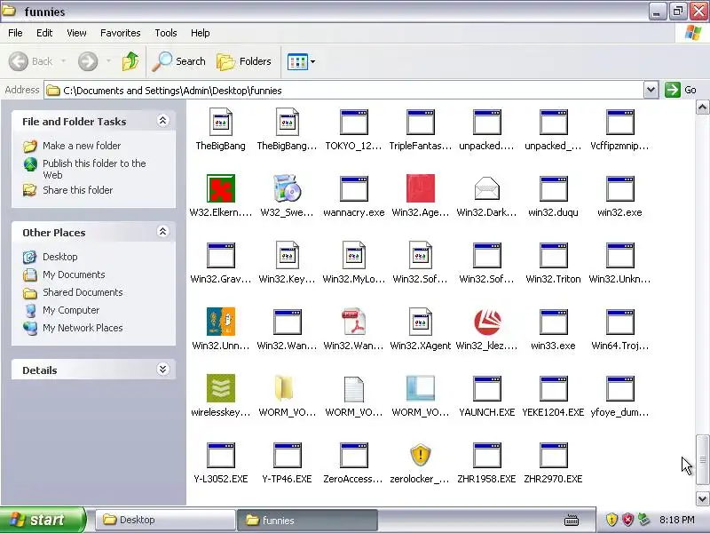The image size is (710, 533).
Task: Open the View menu
Action: point(76,33)
